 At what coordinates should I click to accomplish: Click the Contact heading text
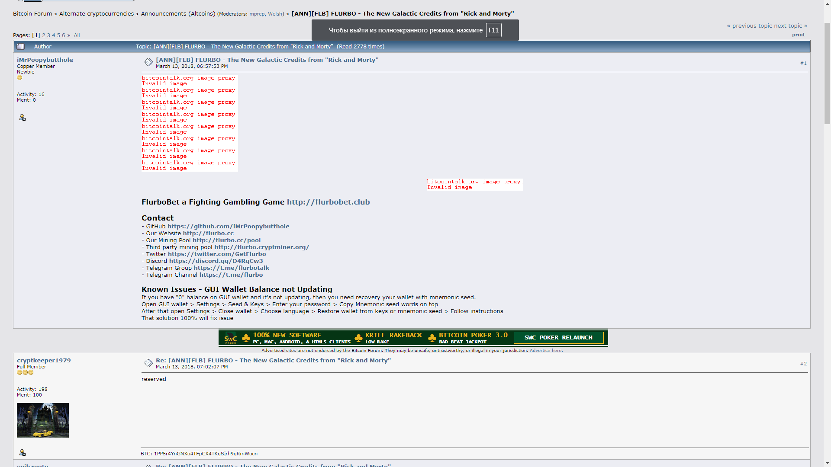(x=158, y=218)
